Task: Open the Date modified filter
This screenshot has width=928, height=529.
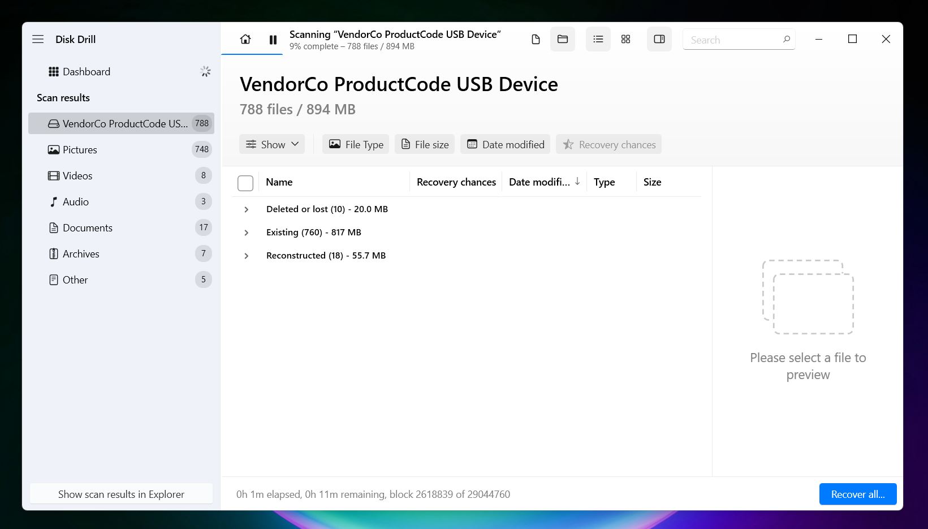Action: [505, 144]
